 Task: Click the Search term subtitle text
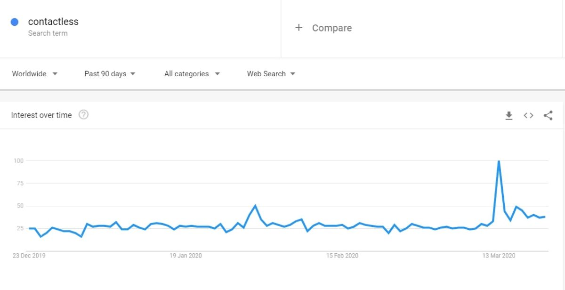point(48,33)
